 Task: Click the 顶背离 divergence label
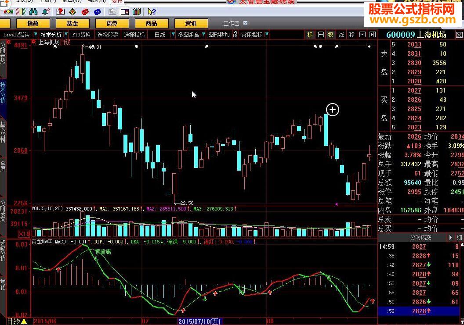103,252
